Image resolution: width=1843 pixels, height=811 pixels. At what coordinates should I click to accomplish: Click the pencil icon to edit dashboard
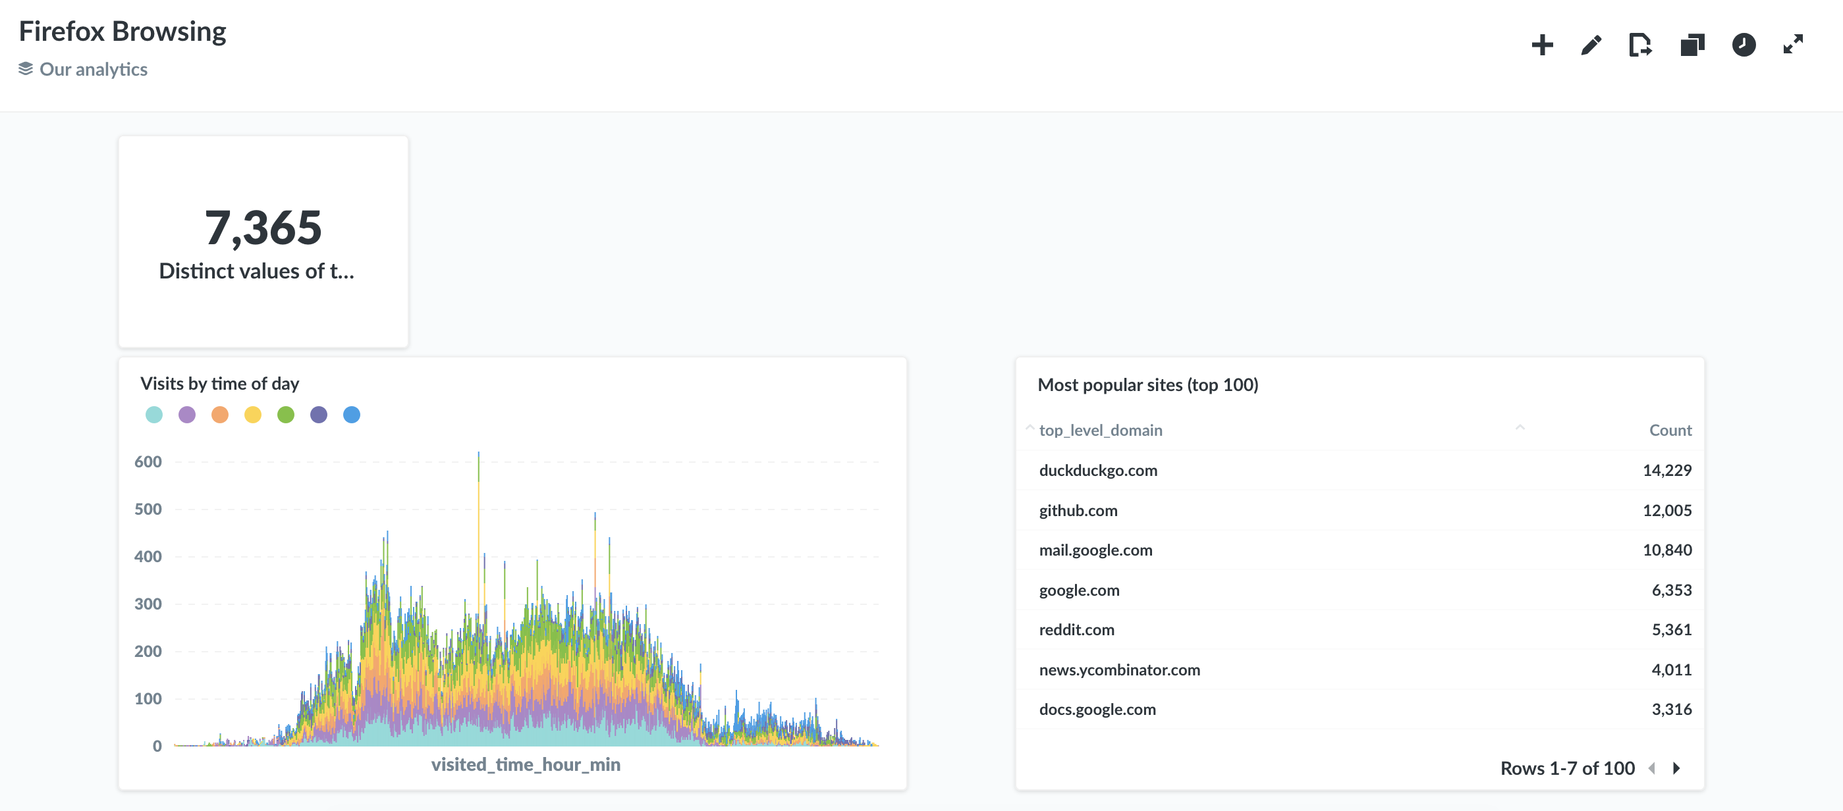click(x=1591, y=45)
